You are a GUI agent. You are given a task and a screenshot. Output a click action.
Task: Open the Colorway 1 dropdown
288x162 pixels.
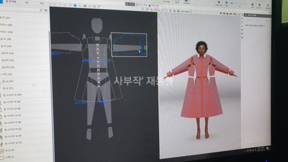tap(187, 2)
